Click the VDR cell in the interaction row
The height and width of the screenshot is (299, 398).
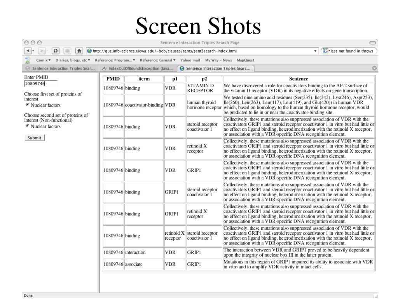click(x=175, y=252)
